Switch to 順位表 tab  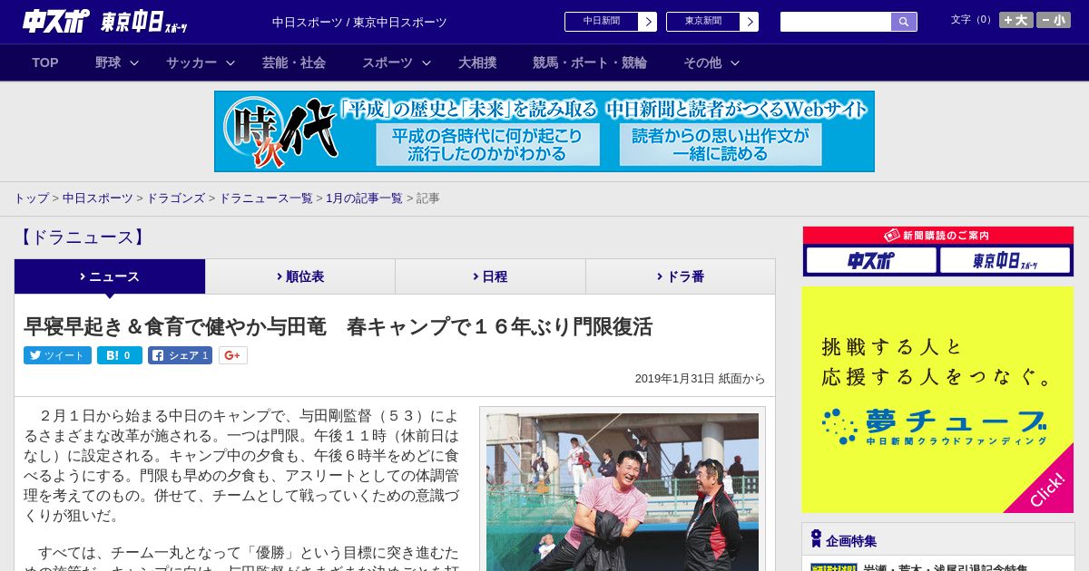(300, 276)
